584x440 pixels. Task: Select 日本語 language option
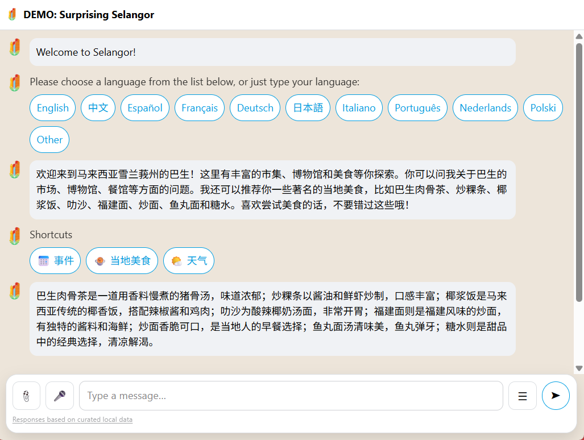[x=308, y=108]
